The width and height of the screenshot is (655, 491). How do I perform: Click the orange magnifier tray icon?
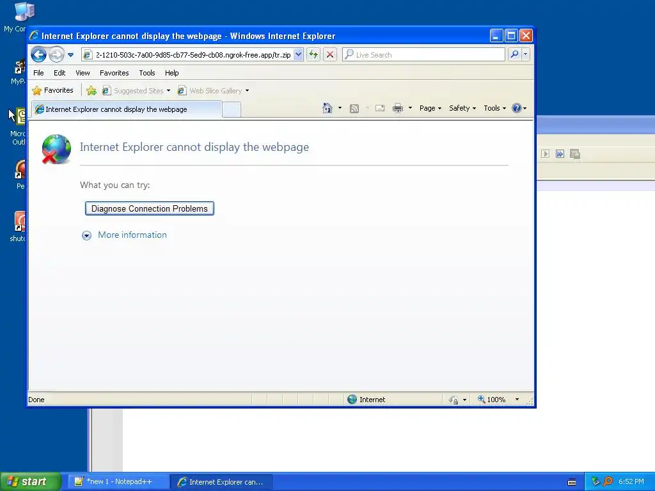(x=608, y=482)
